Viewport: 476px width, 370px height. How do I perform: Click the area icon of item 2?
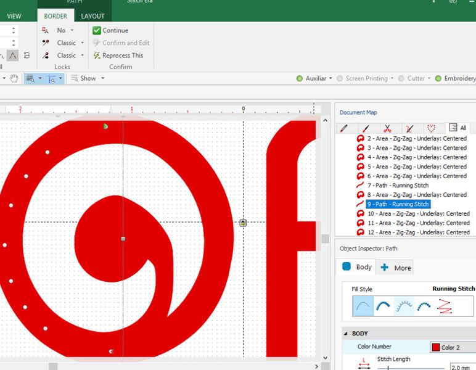pos(360,139)
